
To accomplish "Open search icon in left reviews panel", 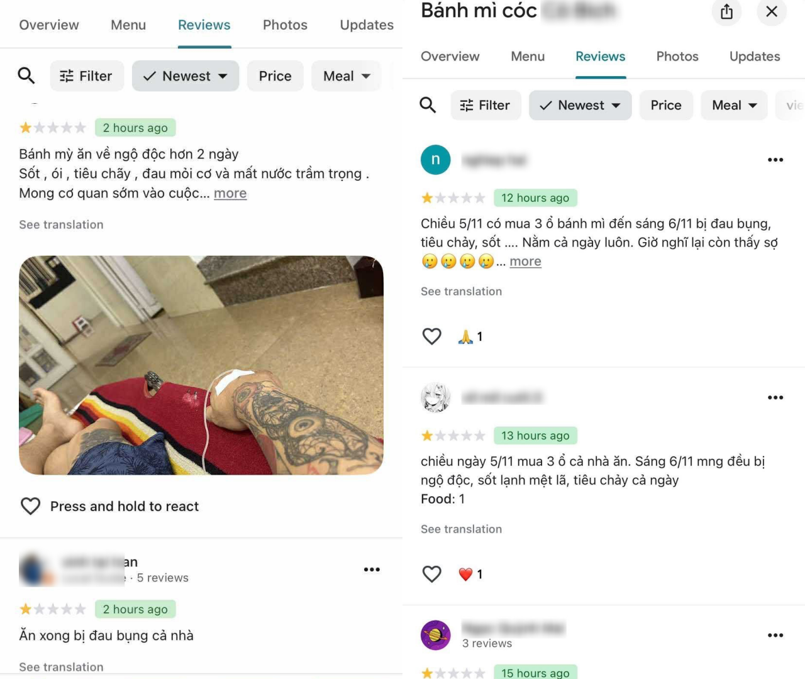I will point(26,76).
